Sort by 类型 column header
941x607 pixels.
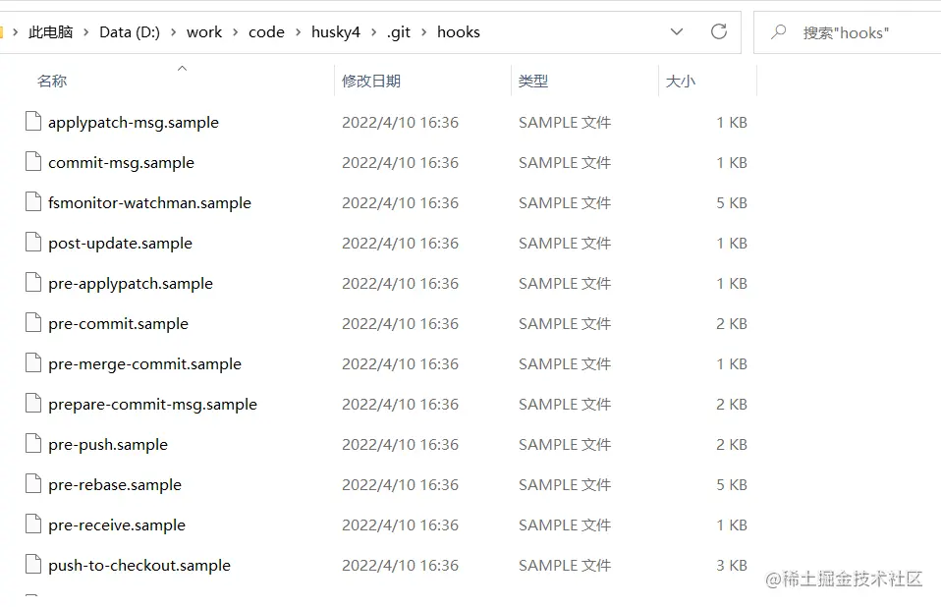pyautogui.click(x=533, y=81)
